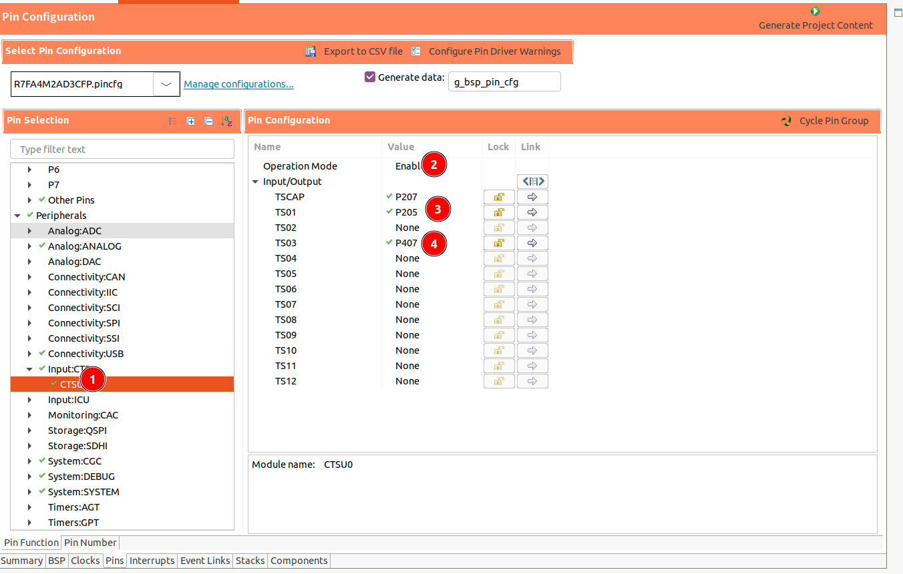Expand the Analog:ADC tree node
This screenshot has height=574, width=903.
pos(29,231)
